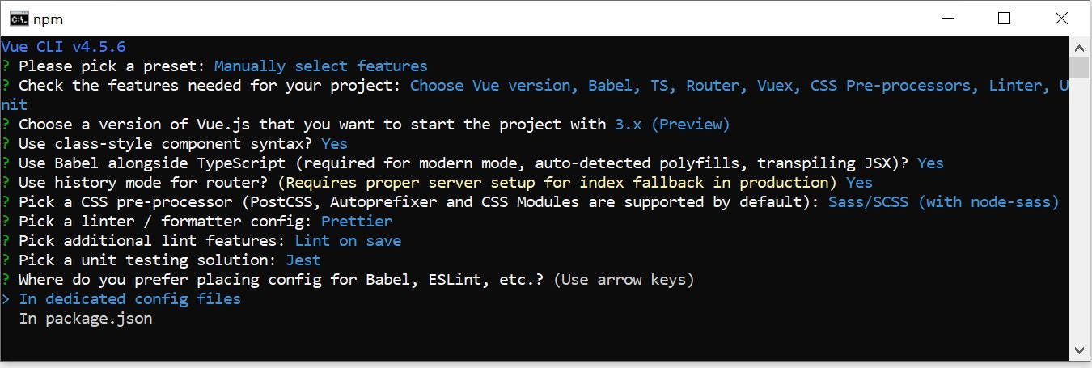Click 'Vue CLI v4.5.6' header text

pos(63,47)
